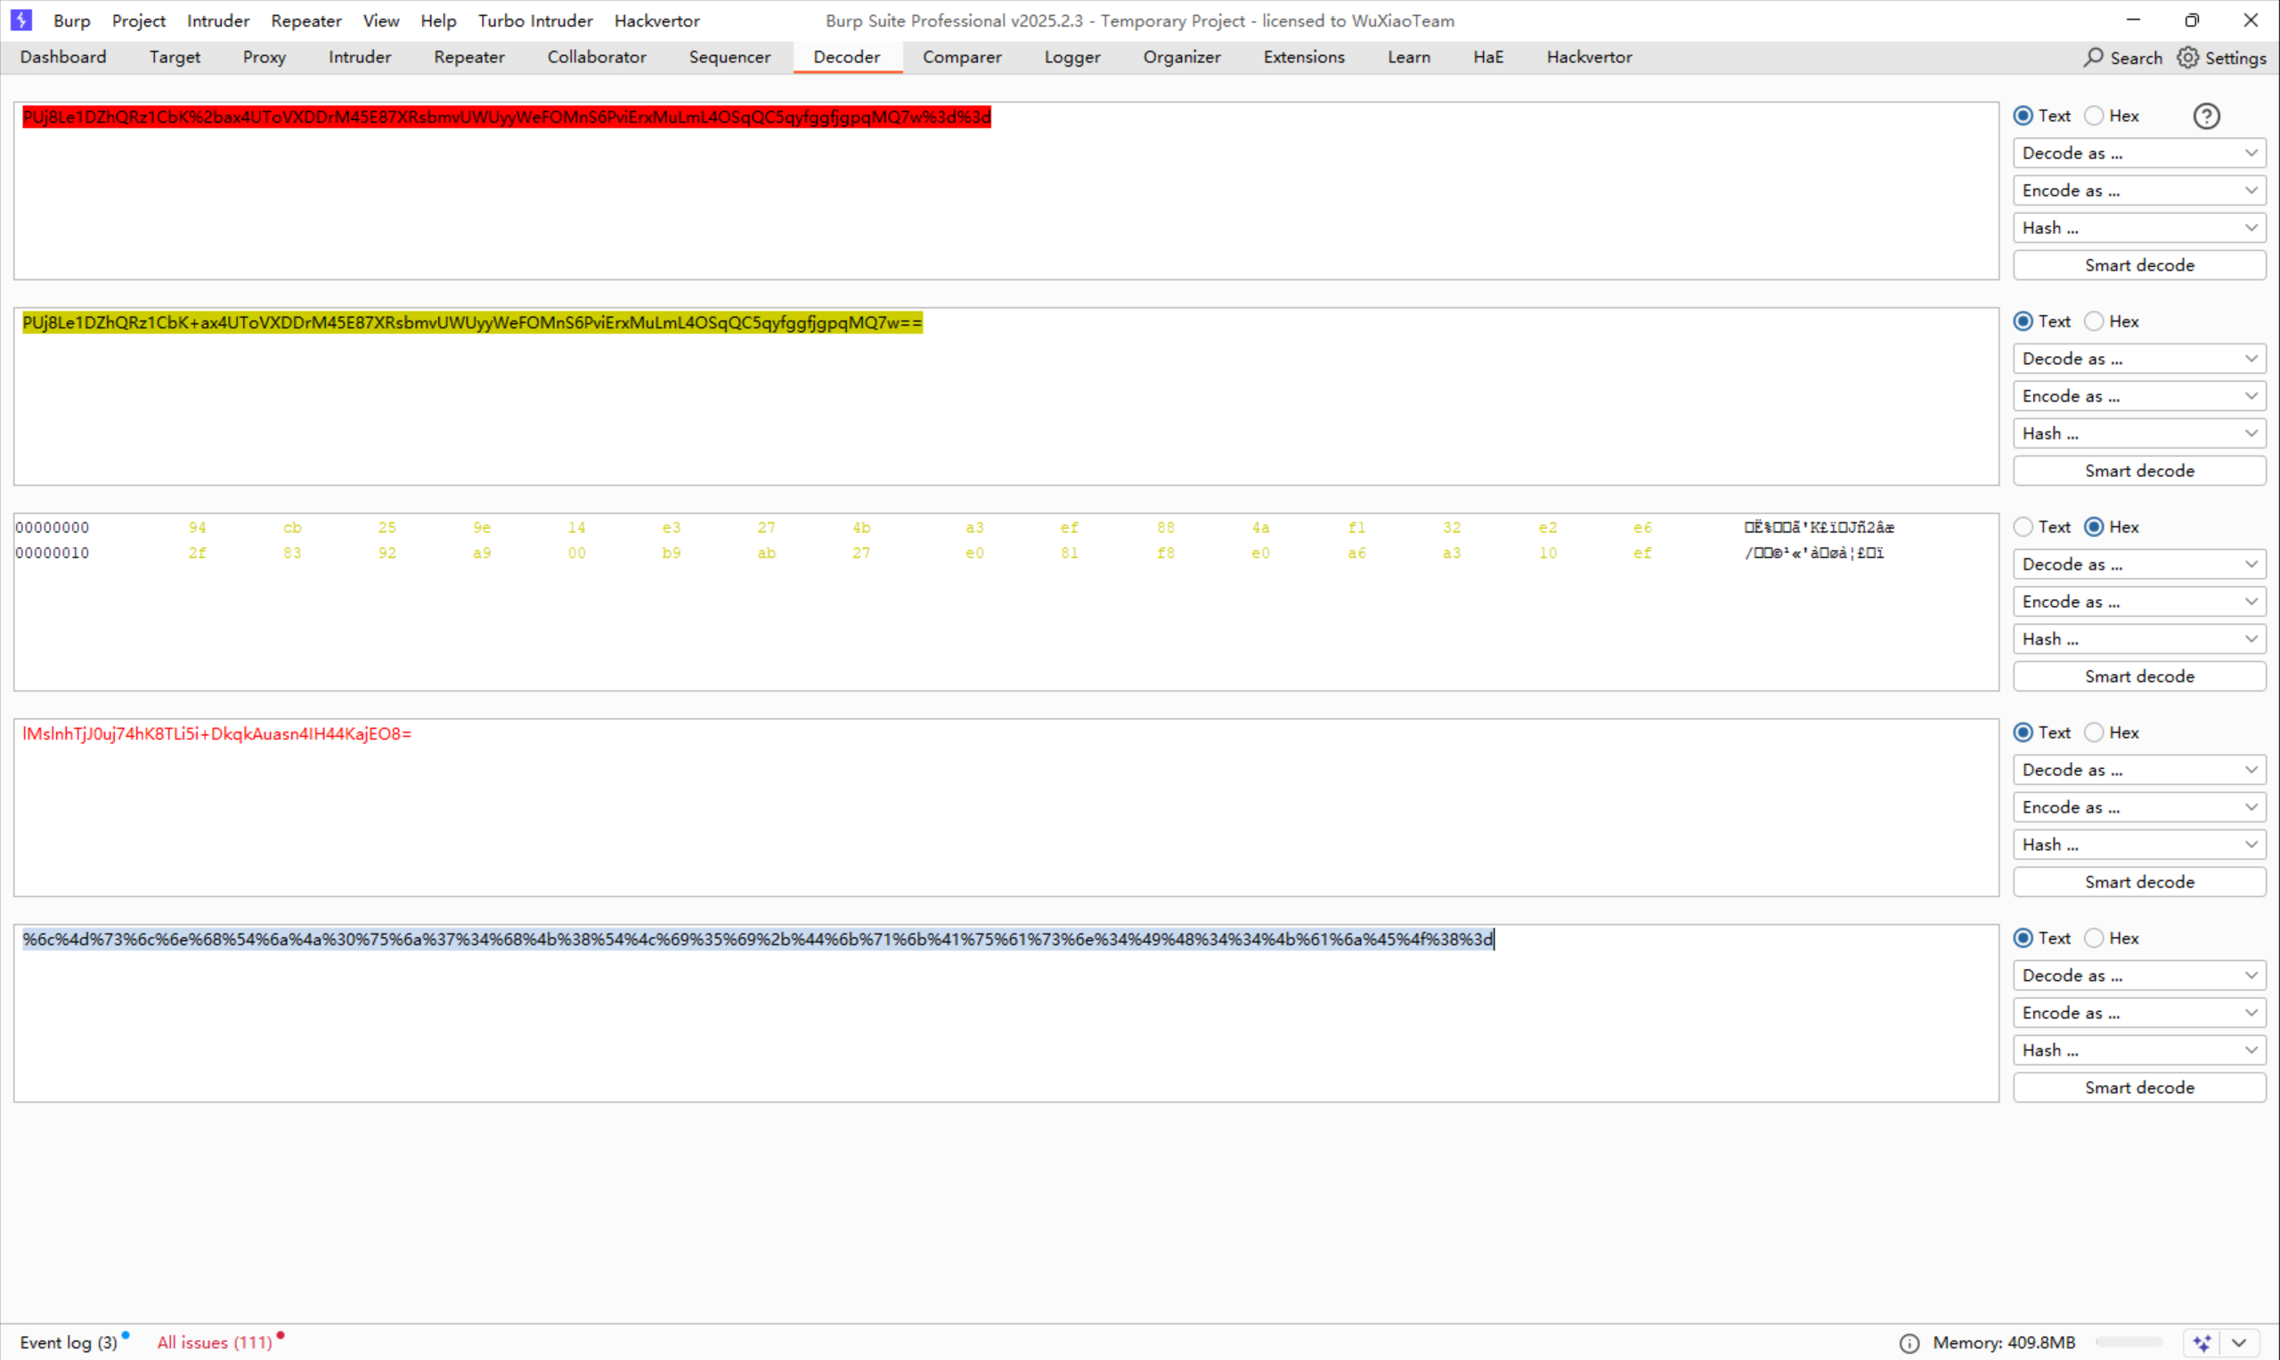Open Settings via the gear icon
Screen dimensions: 2280x1360
coord(2187,57)
